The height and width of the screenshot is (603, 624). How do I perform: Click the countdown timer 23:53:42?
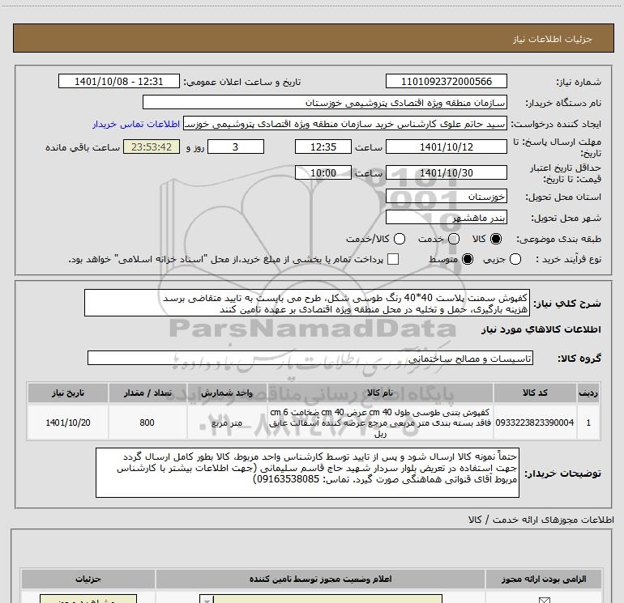[x=152, y=147]
